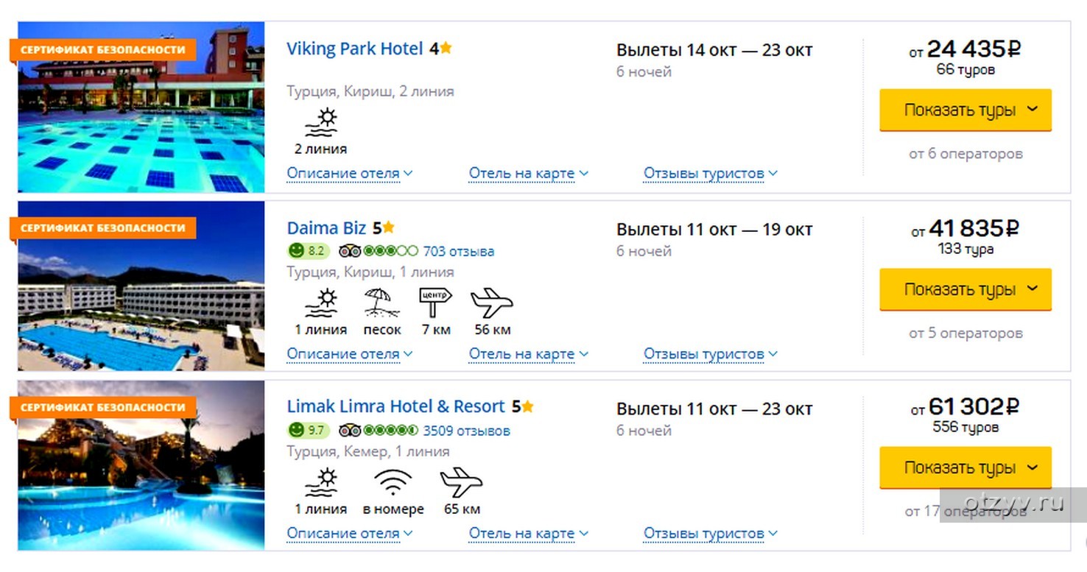Click the safety certificate badge on Viking Park photo
1087x572 pixels.
(x=102, y=50)
